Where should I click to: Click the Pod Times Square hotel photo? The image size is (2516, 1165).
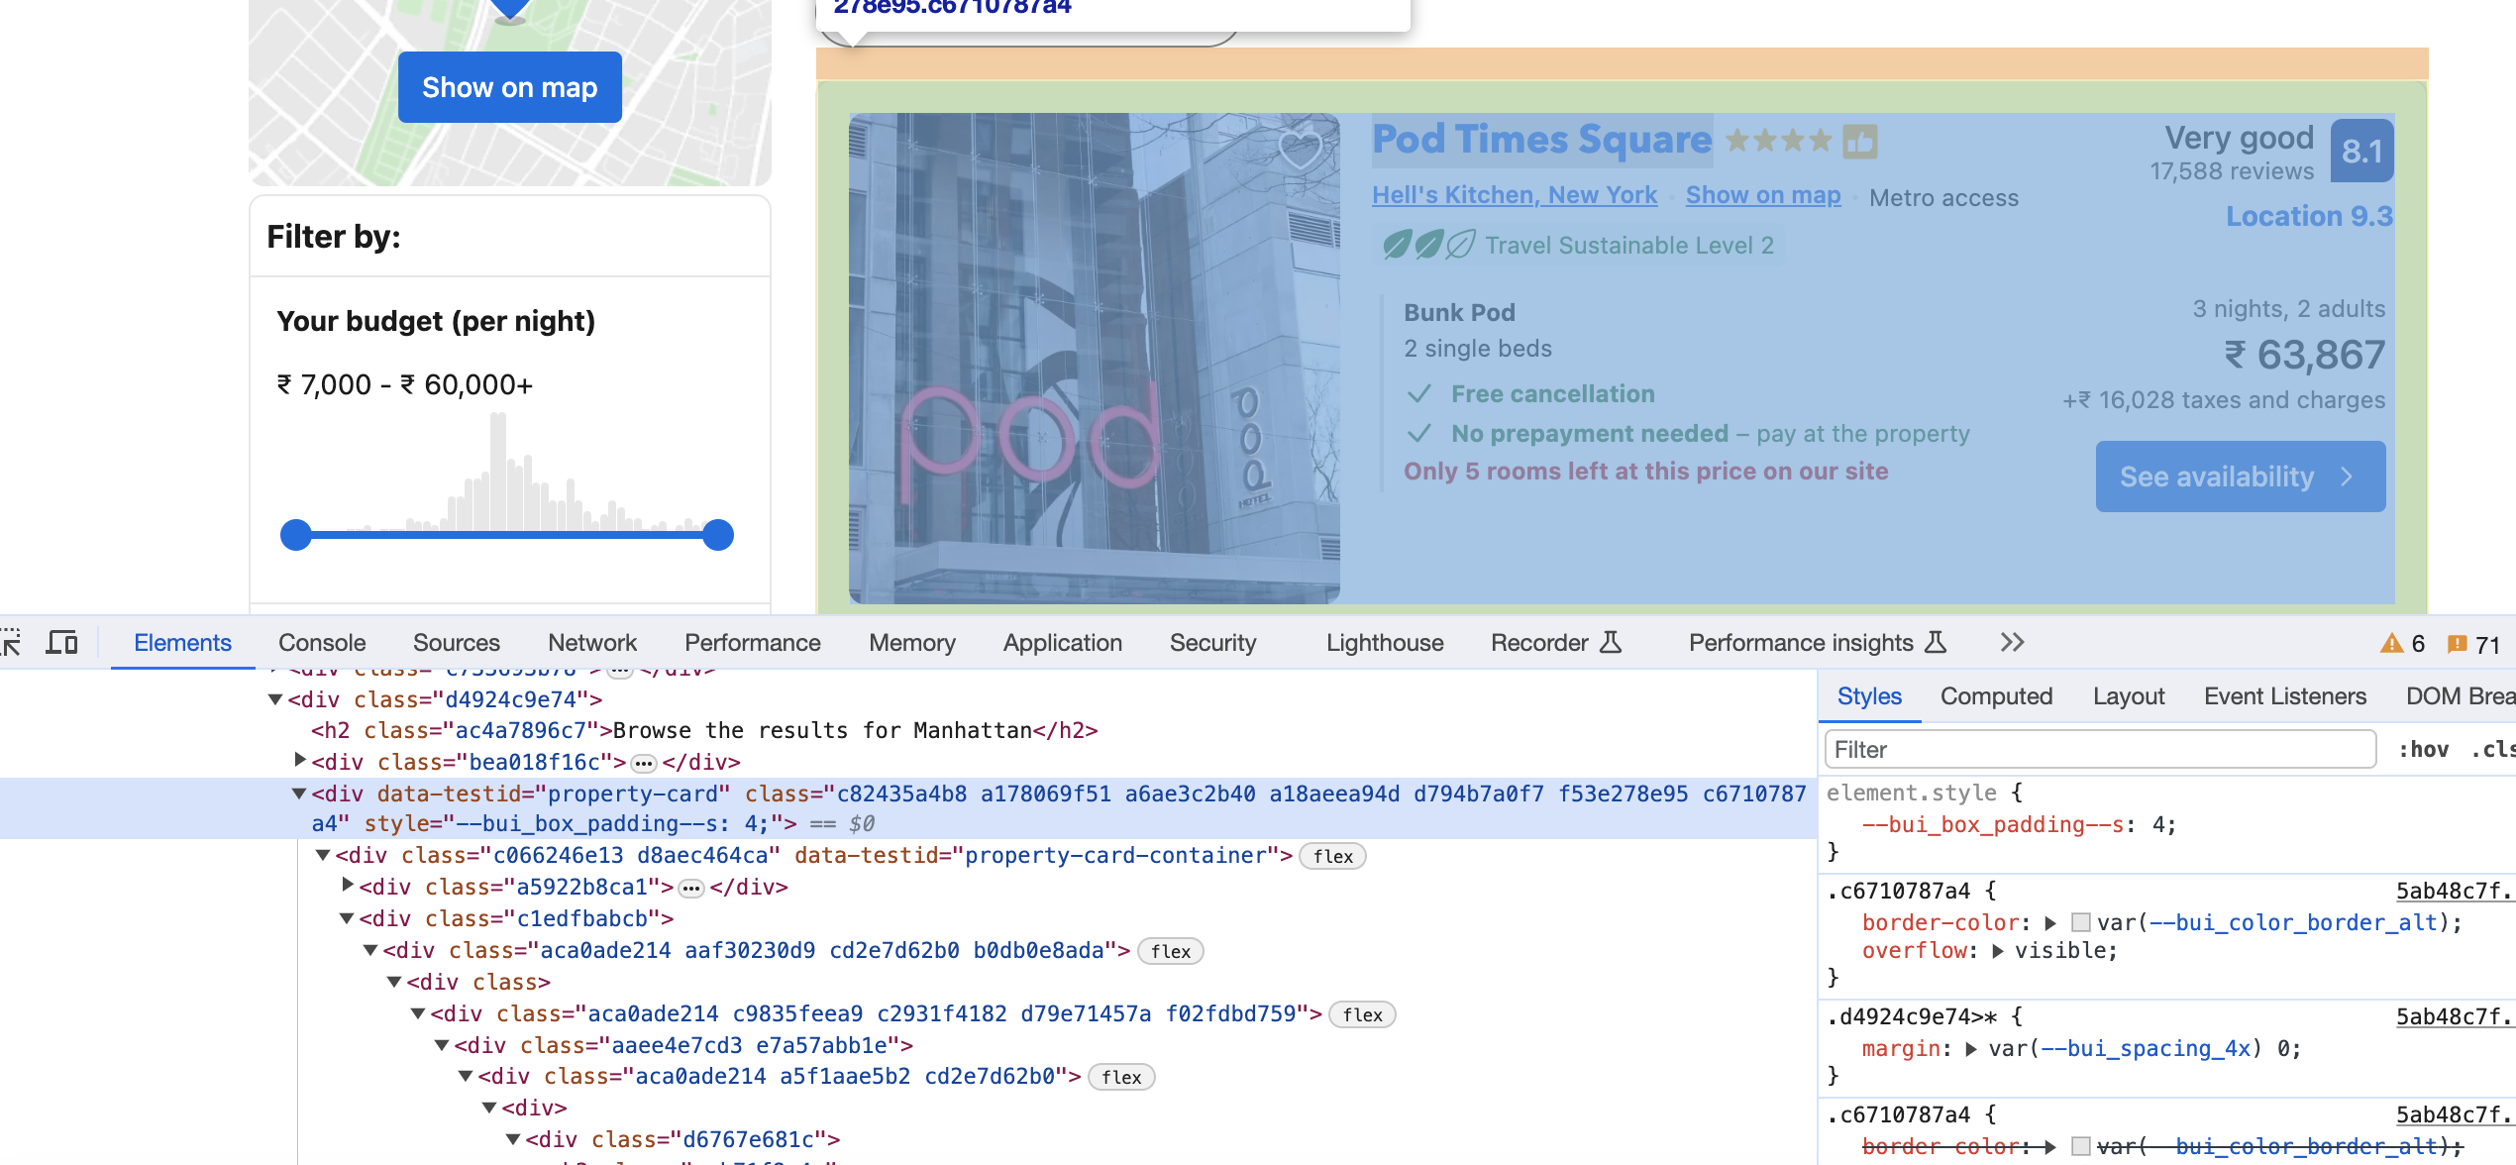pos(1095,358)
